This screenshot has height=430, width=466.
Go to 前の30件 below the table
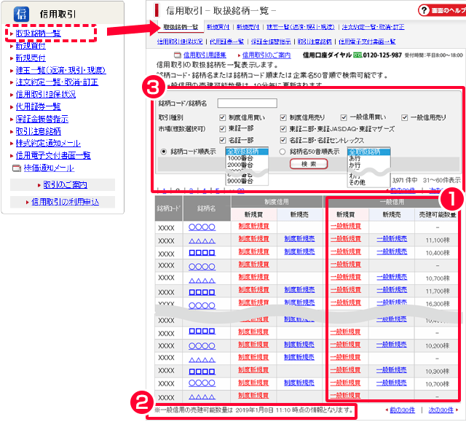pos(402,410)
